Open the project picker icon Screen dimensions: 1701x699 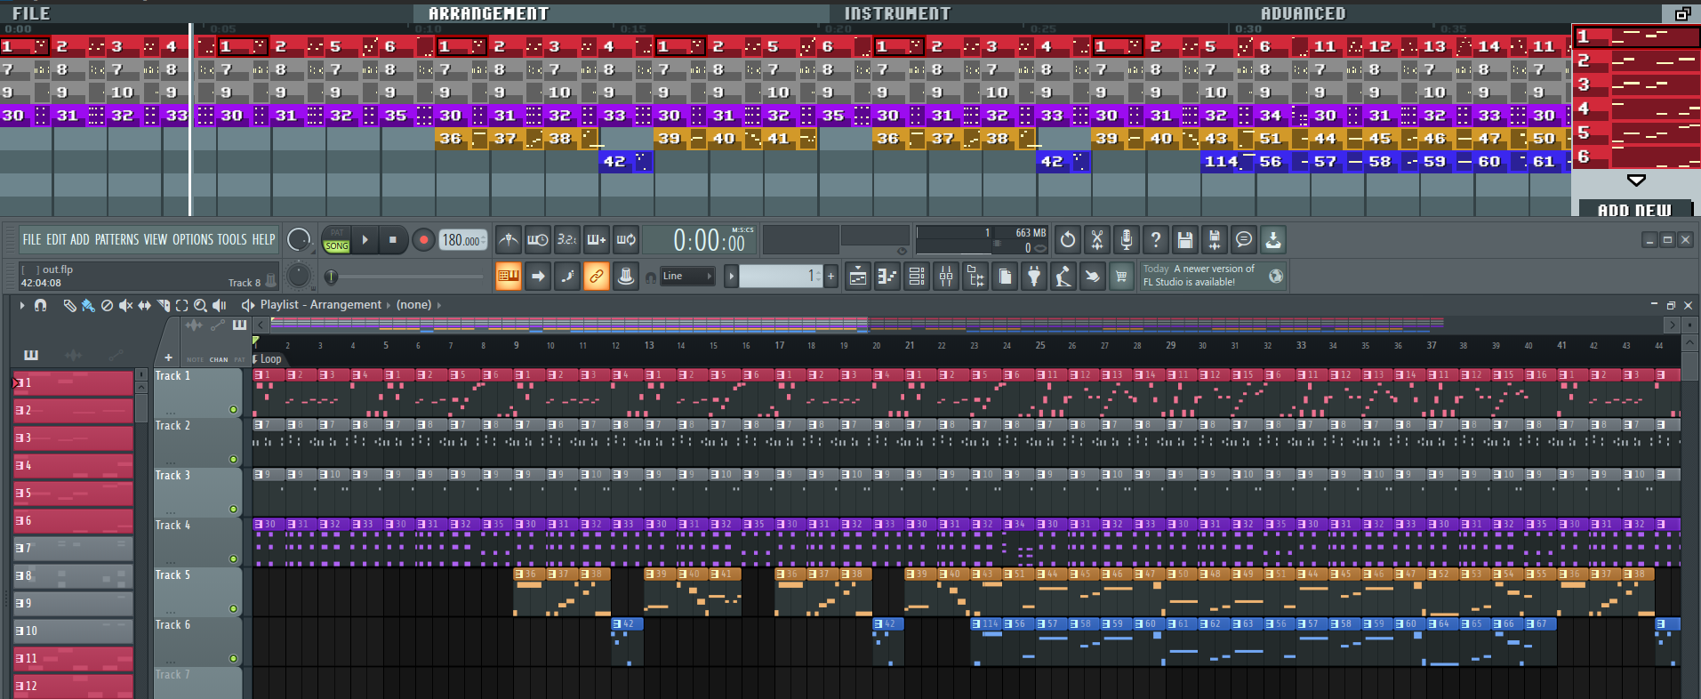click(x=1005, y=277)
